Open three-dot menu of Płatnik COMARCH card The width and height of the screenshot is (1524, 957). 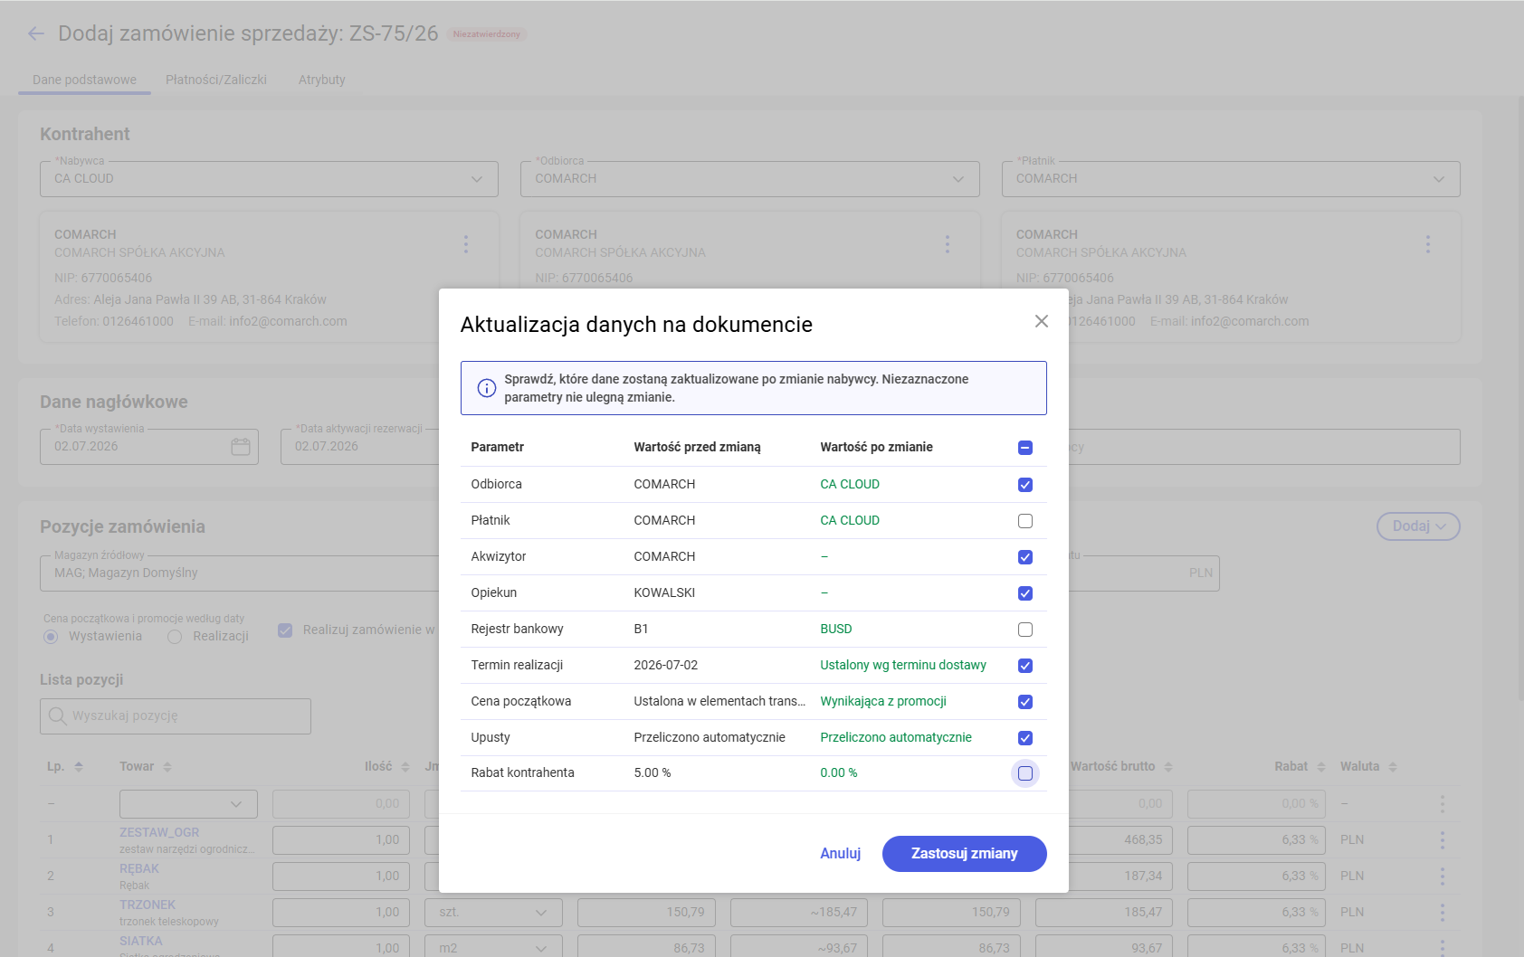point(1428,244)
